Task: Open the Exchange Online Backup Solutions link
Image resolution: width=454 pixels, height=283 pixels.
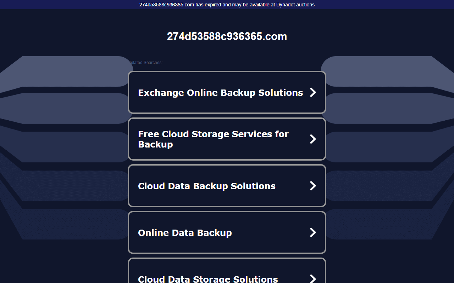Action: [227, 92]
